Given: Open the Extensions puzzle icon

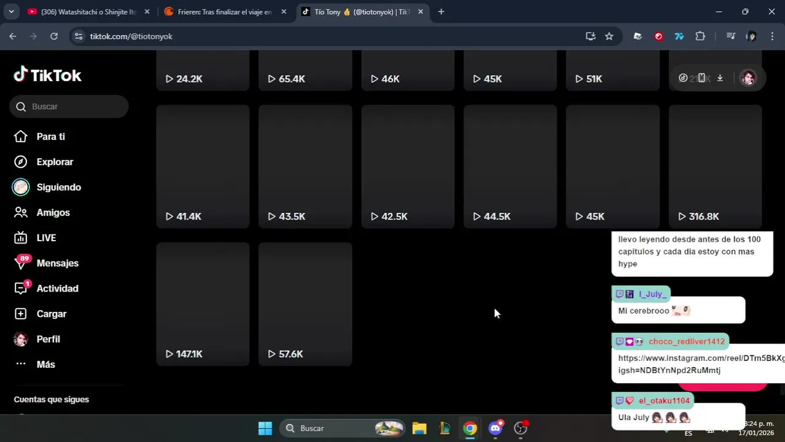Looking at the screenshot, I should (700, 36).
